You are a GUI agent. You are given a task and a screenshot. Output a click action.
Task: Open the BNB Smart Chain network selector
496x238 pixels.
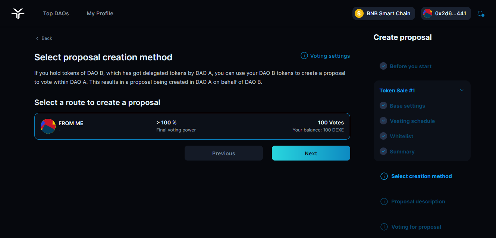coord(383,13)
